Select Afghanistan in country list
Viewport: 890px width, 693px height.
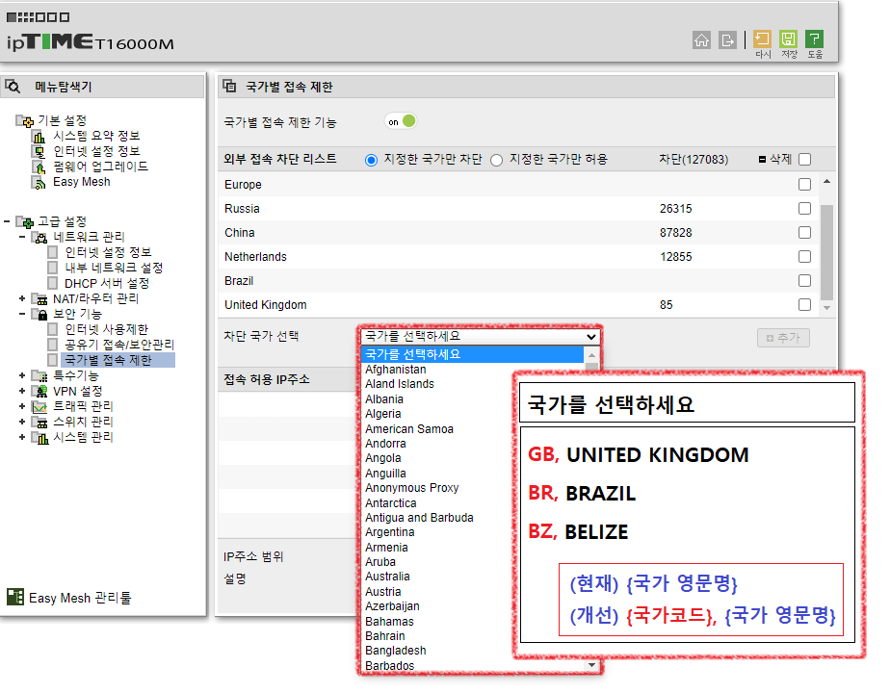(396, 370)
